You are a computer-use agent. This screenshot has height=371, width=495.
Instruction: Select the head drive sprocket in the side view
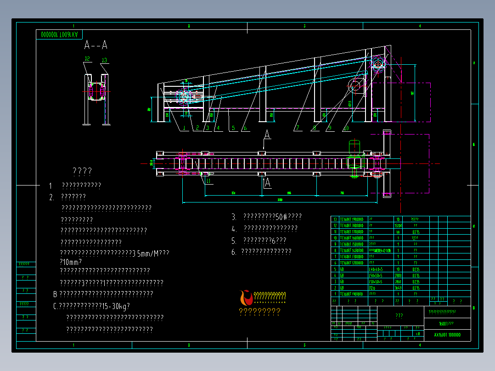tap(377, 64)
